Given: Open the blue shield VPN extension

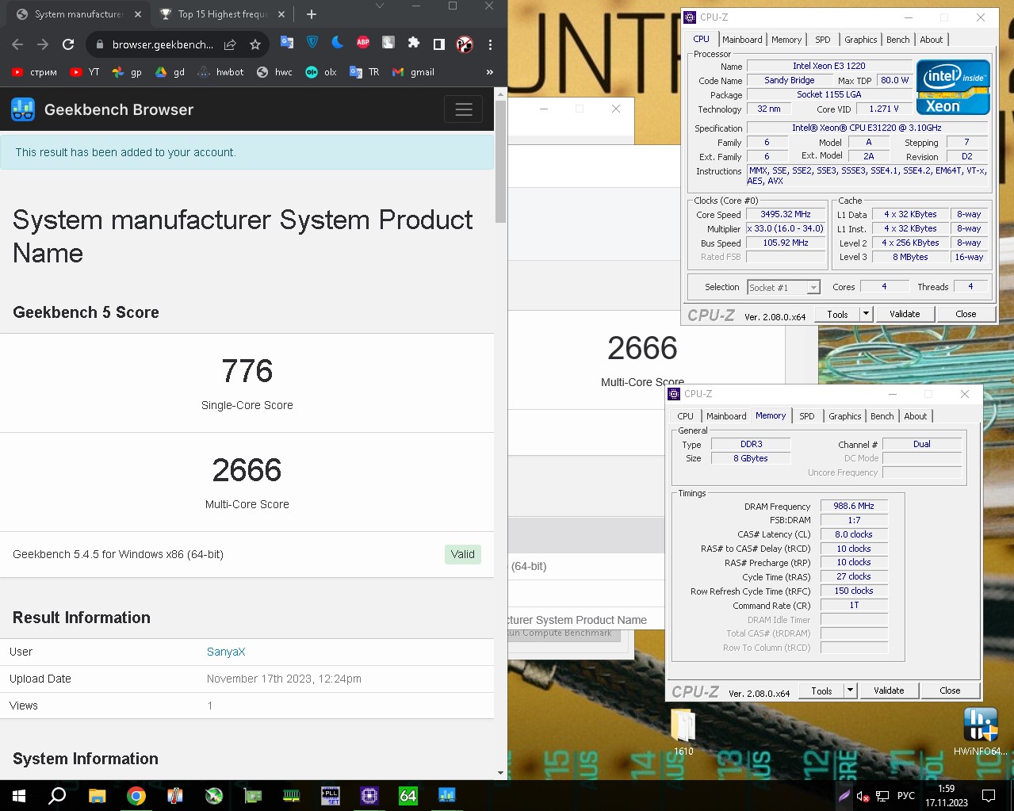Looking at the screenshot, I should coord(312,43).
